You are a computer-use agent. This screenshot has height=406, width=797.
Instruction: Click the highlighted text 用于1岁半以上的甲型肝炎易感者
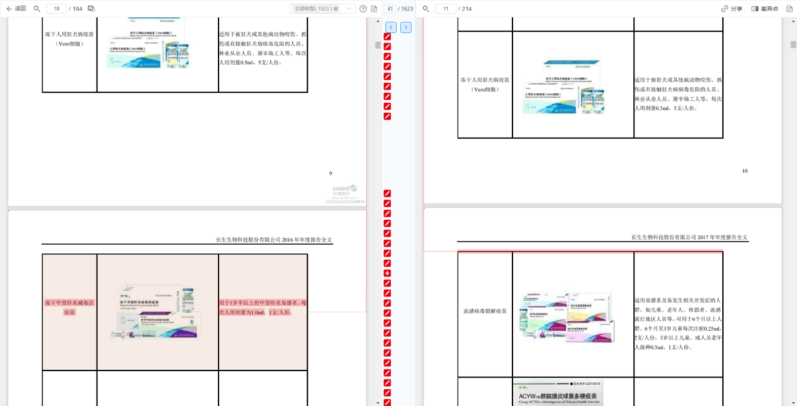click(260, 303)
